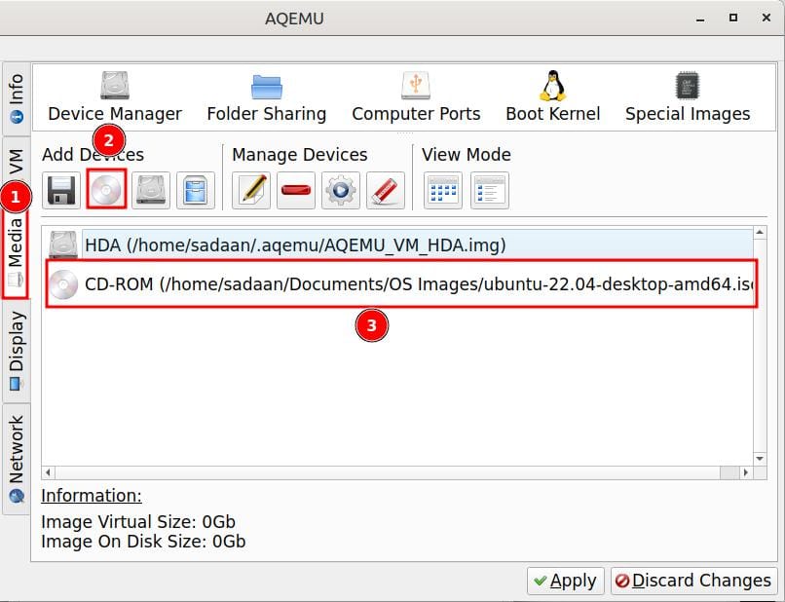Open the Boot Kernel section

point(552,97)
